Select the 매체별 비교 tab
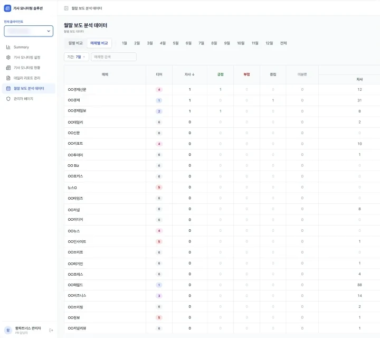 coord(99,43)
